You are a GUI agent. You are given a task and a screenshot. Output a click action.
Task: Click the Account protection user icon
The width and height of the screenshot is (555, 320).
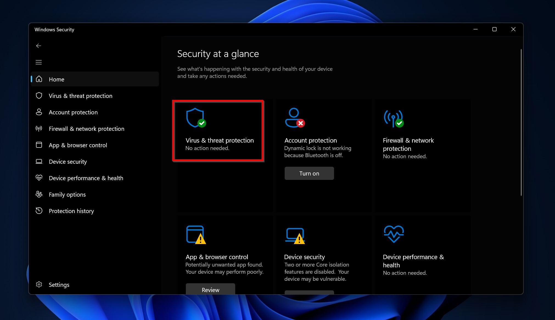coord(293,117)
